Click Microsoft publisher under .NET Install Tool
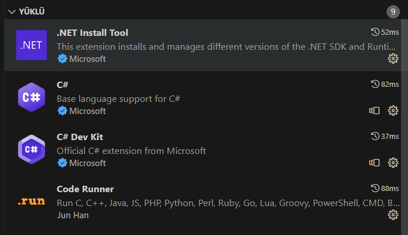Image resolution: width=408 pixels, height=235 pixels. (87, 59)
